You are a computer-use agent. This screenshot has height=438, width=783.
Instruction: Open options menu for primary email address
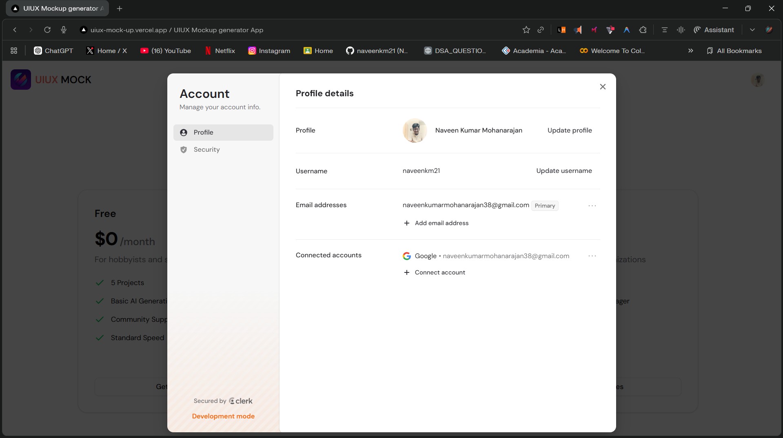click(x=592, y=206)
